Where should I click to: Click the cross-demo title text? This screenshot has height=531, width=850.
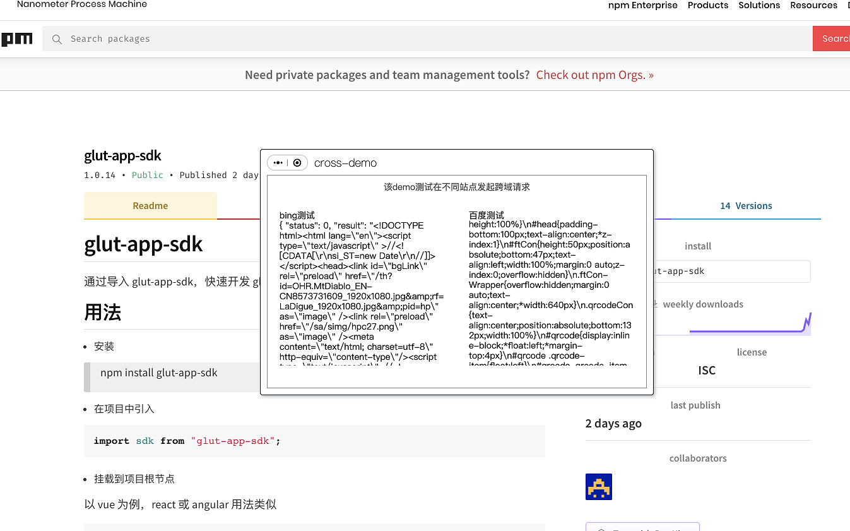click(x=345, y=163)
